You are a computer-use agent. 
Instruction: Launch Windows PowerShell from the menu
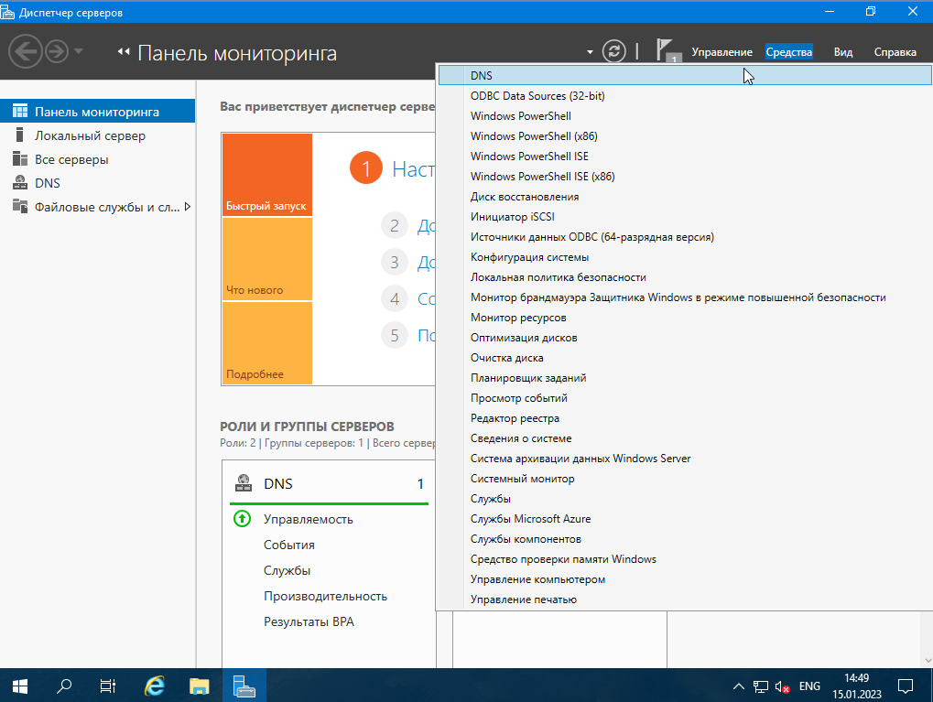click(x=685, y=116)
